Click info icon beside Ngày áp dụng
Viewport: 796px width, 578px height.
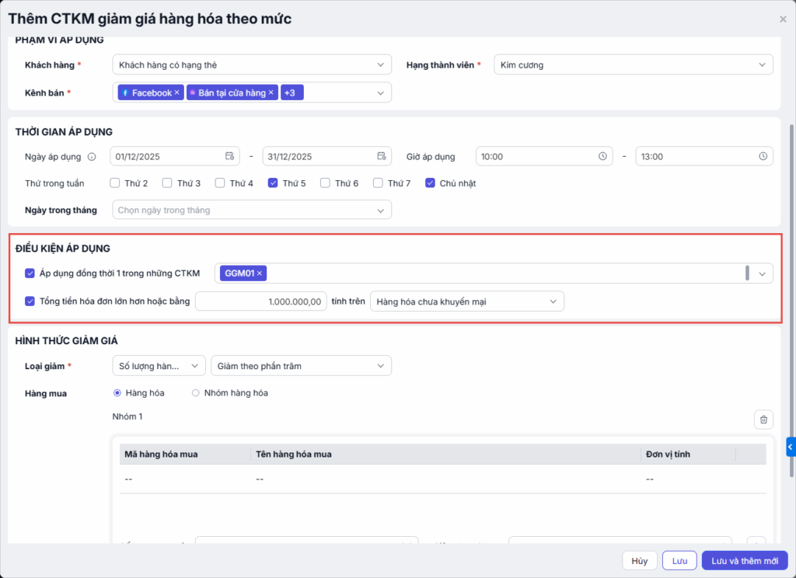pos(92,157)
